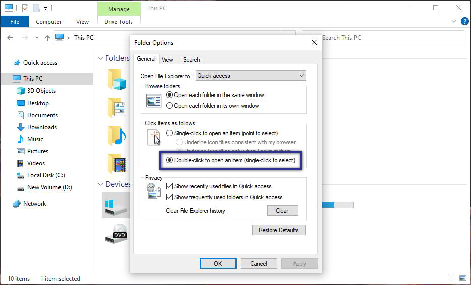Image resolution: width=471 pixels, height=285 pixels.
Task: Click the Properties quick access toolbar icon
Action: (25, 8)
